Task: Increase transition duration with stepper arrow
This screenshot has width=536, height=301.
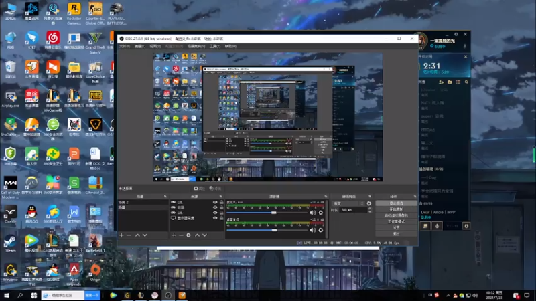Action: coord(370,209)
